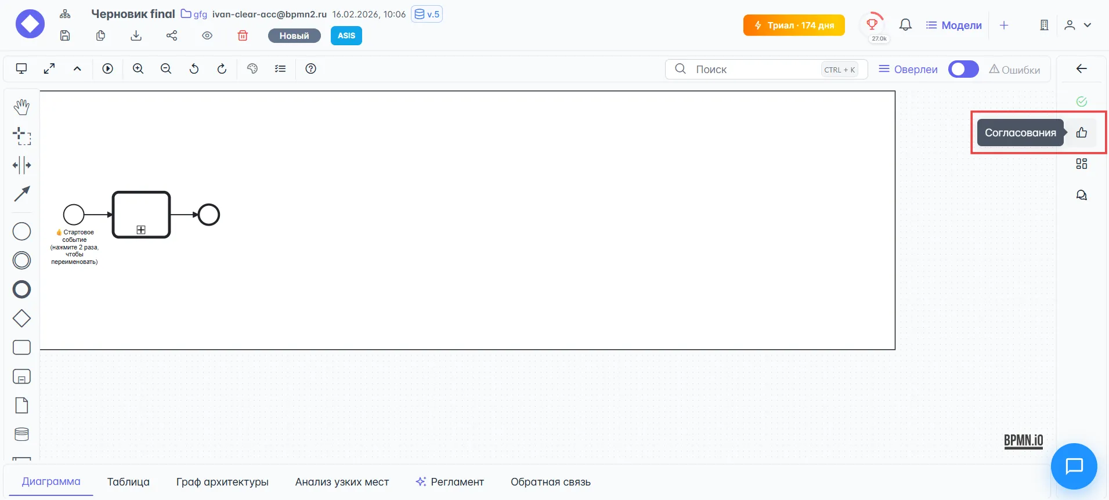Choose the Global connect arrow tool
This screenshot has height=500, width=1109.
[x=21, y=194]
